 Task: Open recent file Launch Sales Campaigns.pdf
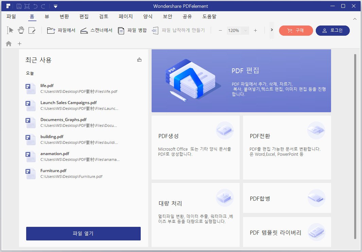tap(83, 105)
